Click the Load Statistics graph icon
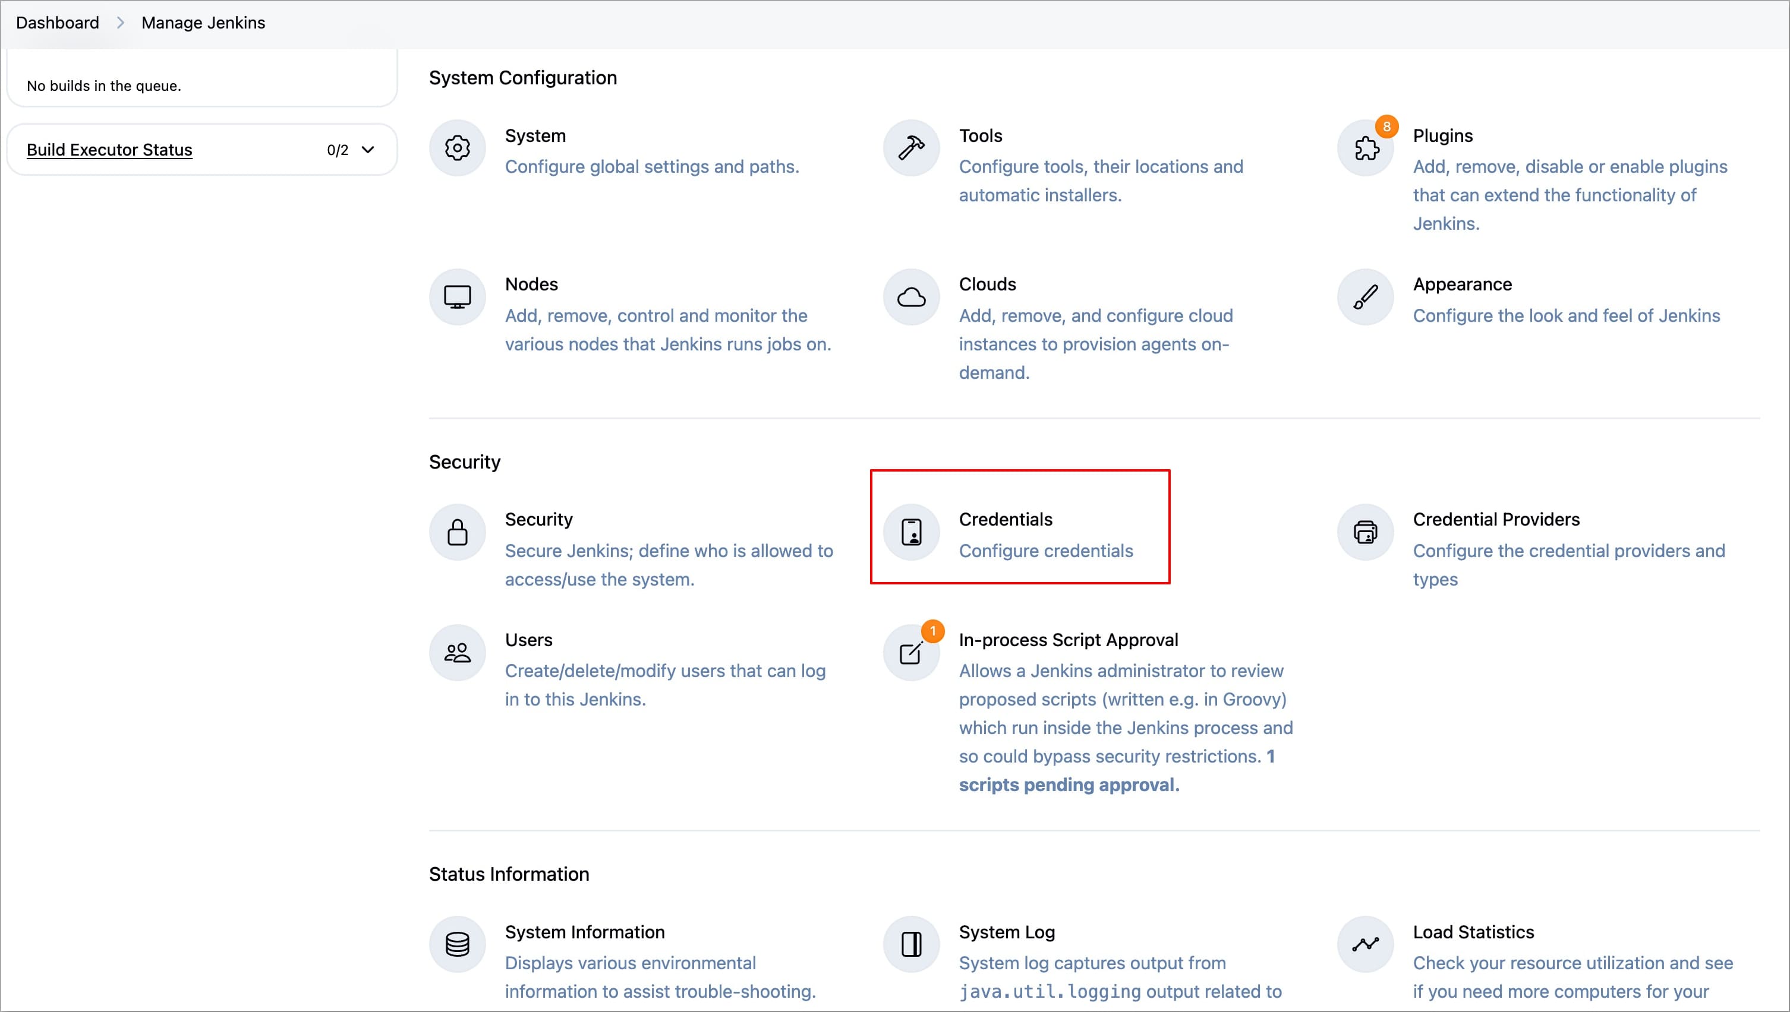The width and height of the screenshot is (1790, 1012). [x=1365, y=944]
